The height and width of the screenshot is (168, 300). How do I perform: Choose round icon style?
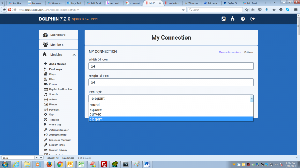click(171, 105)
